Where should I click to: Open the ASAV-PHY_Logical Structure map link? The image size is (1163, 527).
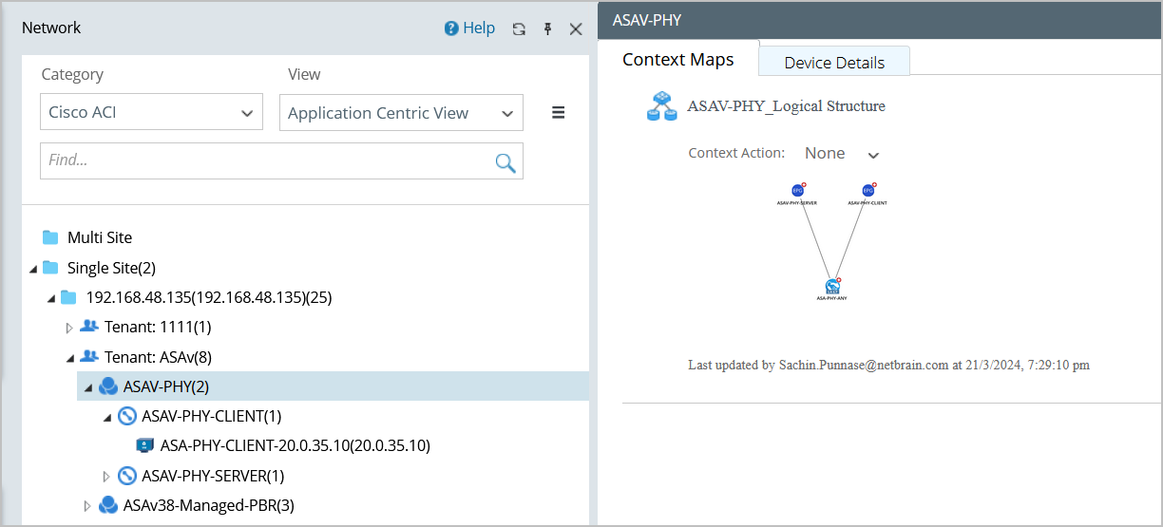click(x=786, y=106)
